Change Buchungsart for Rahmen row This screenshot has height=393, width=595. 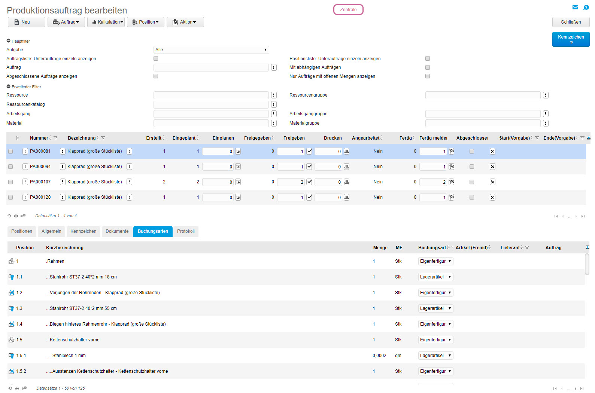(x=436, y=261)
